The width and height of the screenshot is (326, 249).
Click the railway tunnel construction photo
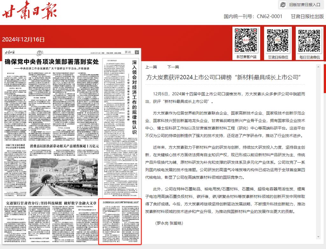coord(64,177)
